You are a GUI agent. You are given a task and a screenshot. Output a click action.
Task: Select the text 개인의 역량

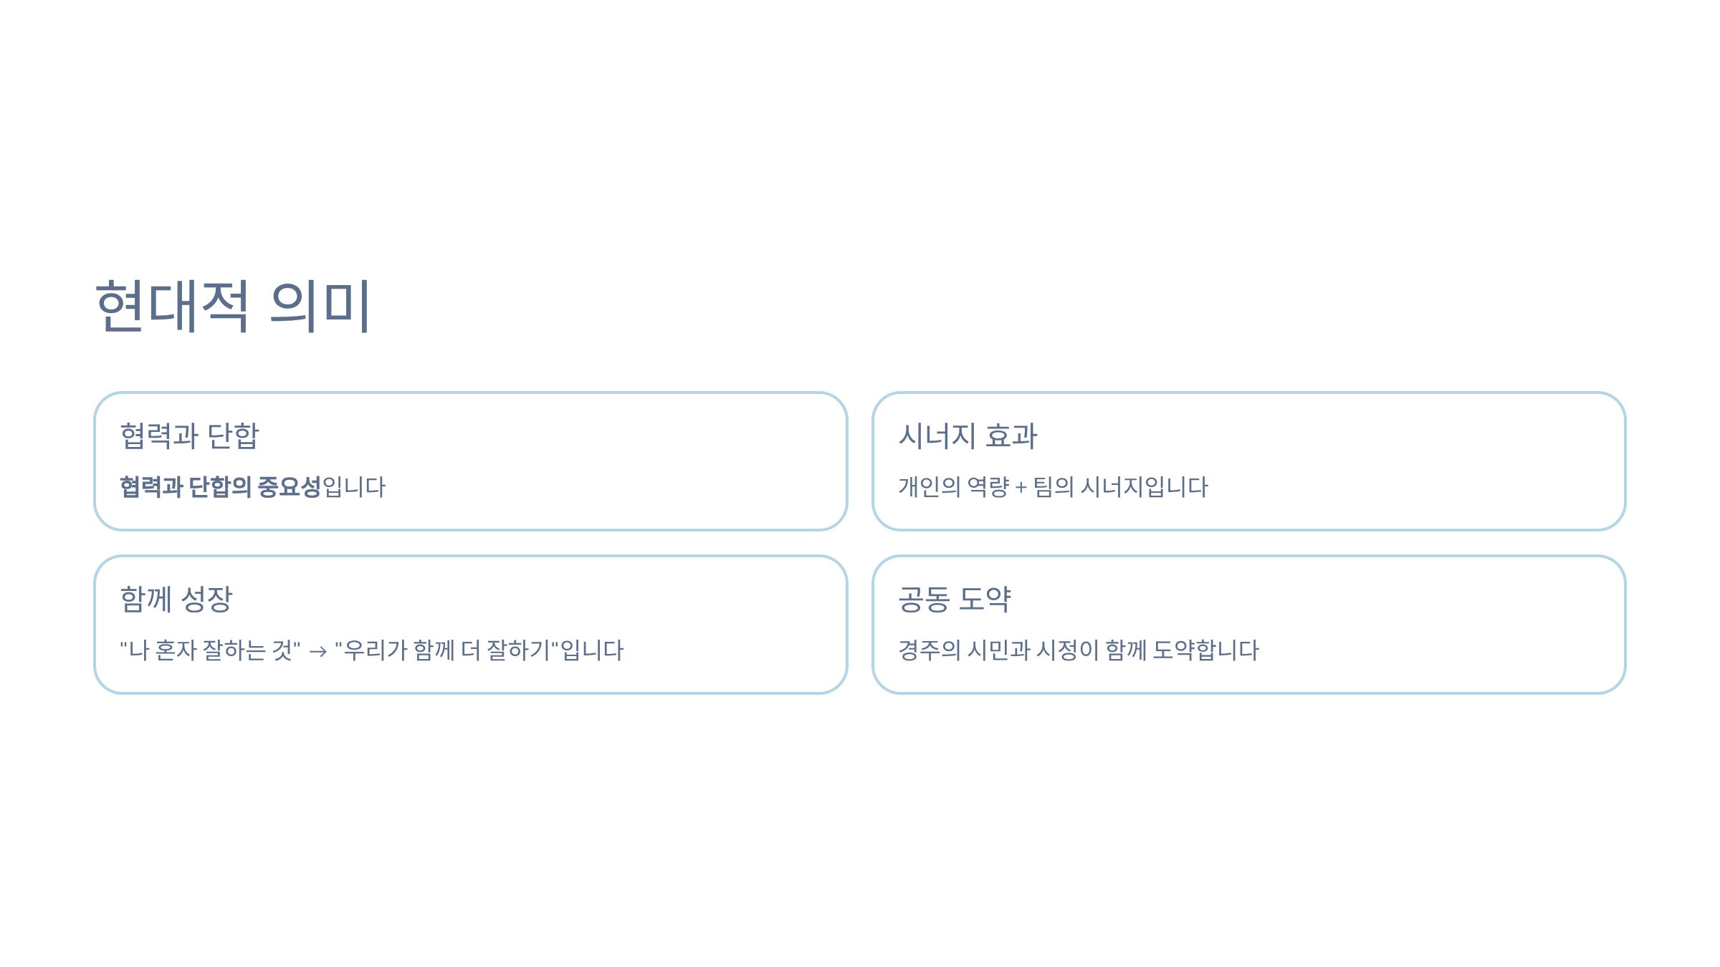953,487
